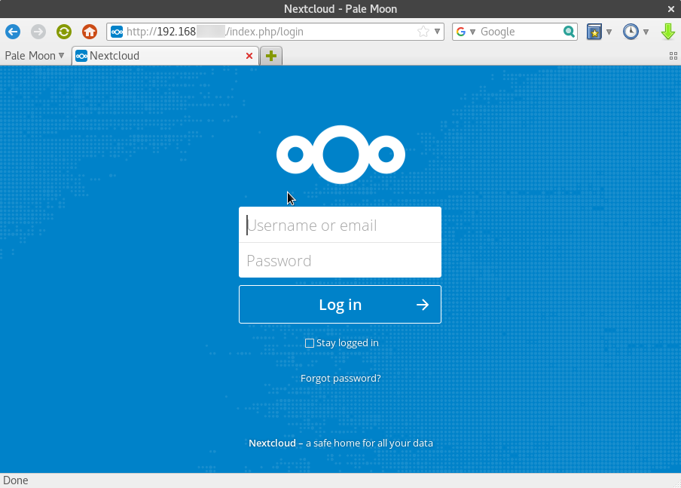Open the home page via the orange Home icon

click(90, 32)
